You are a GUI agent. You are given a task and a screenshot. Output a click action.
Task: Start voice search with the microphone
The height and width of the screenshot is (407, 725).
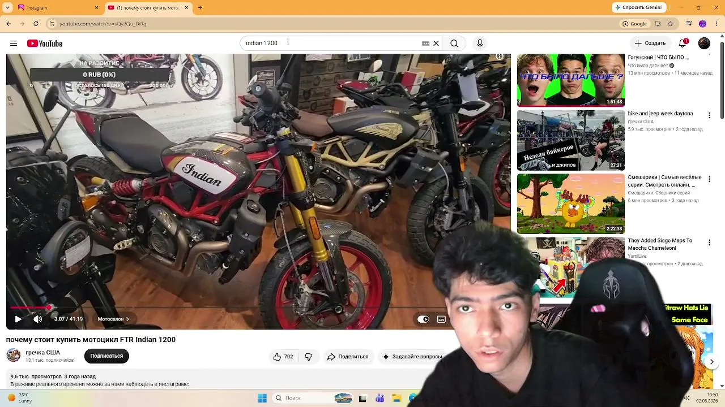[480, 44]
